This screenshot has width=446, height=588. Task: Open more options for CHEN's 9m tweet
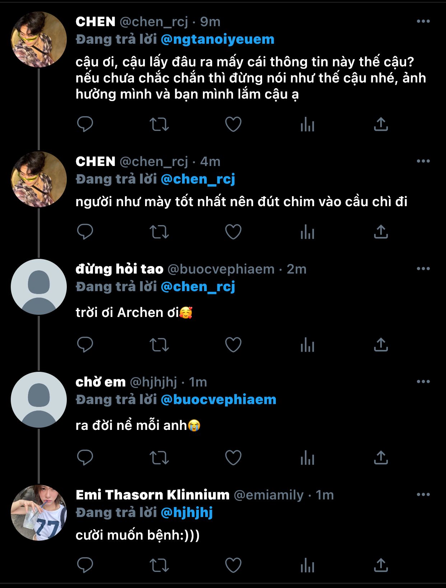(x=423, y=22)
